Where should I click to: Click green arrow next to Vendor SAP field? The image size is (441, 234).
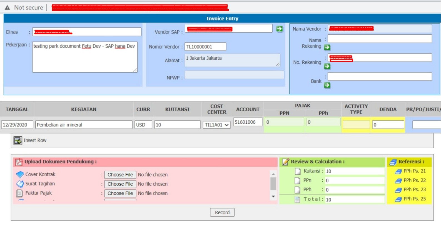pyautogui.click(x=279, y=29)
